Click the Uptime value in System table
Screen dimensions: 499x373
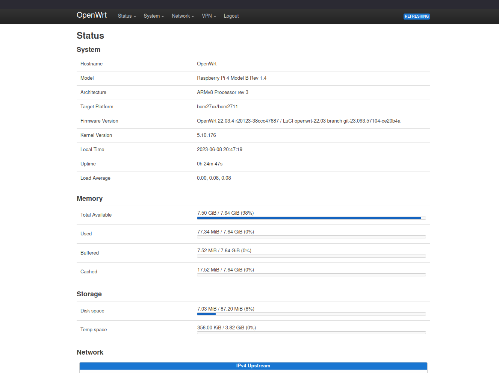[x=209, y=164]
